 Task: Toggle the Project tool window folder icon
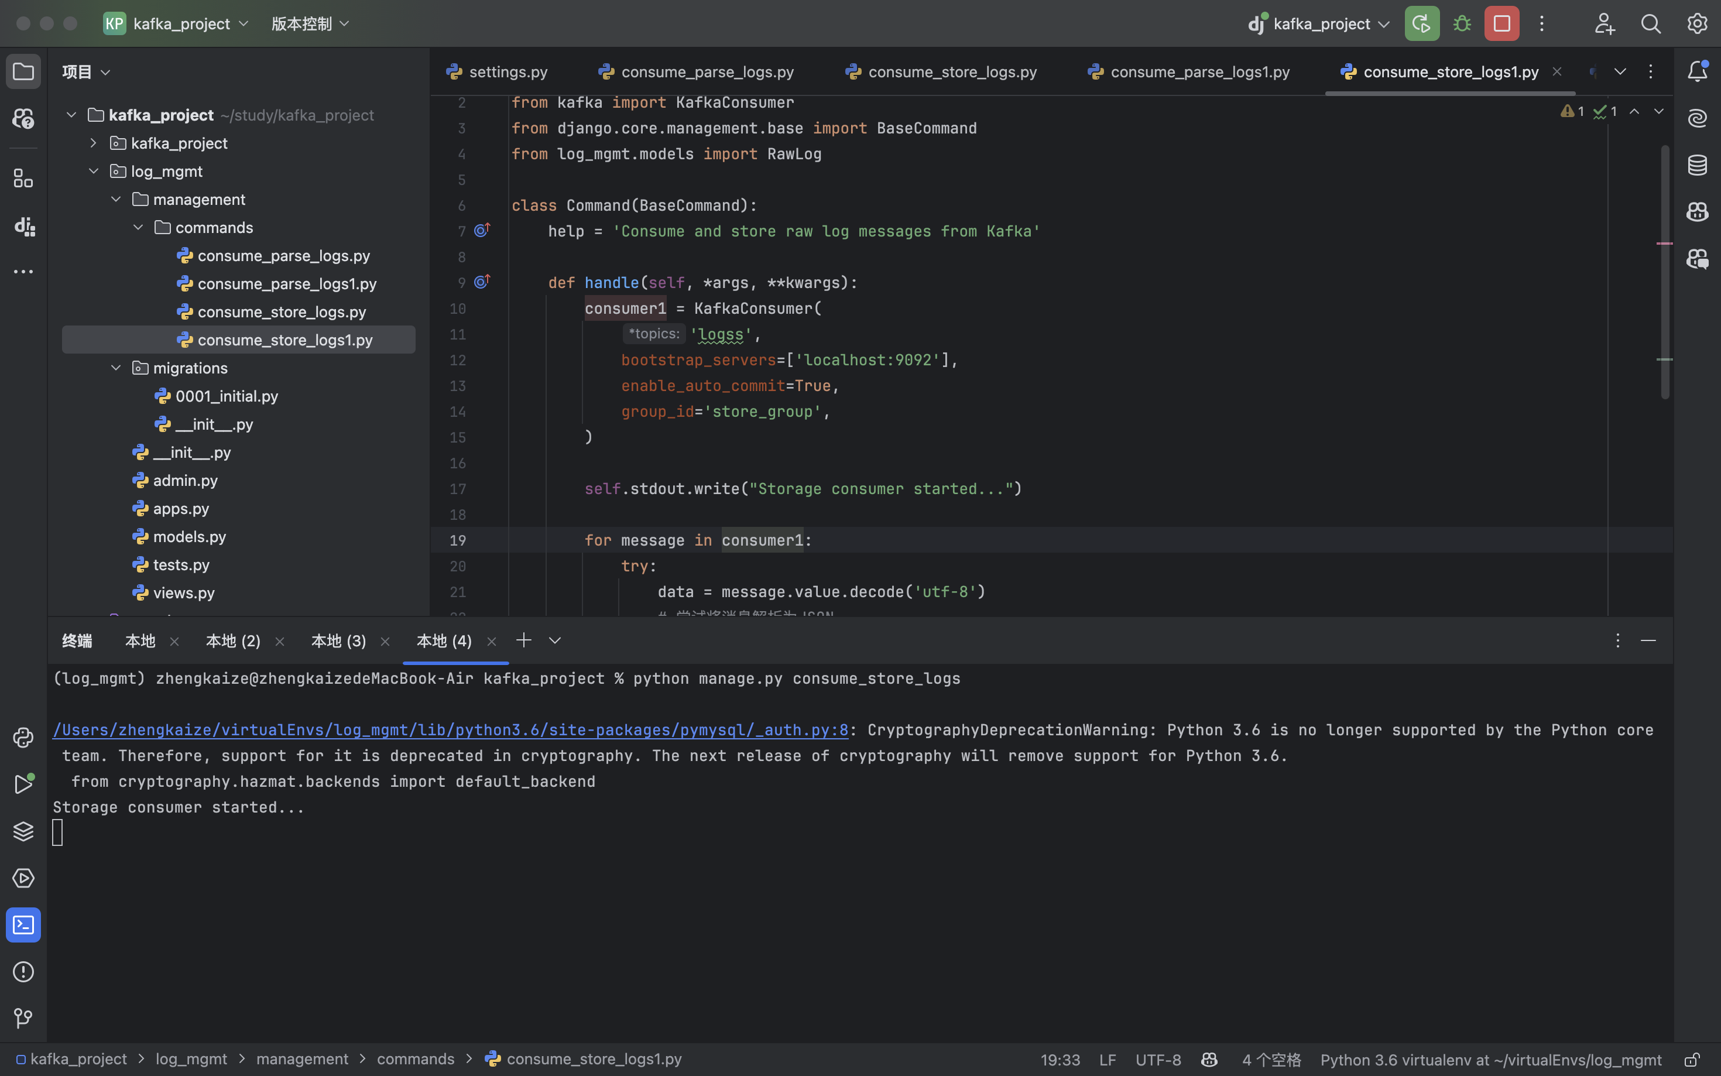tap(23, 71)
